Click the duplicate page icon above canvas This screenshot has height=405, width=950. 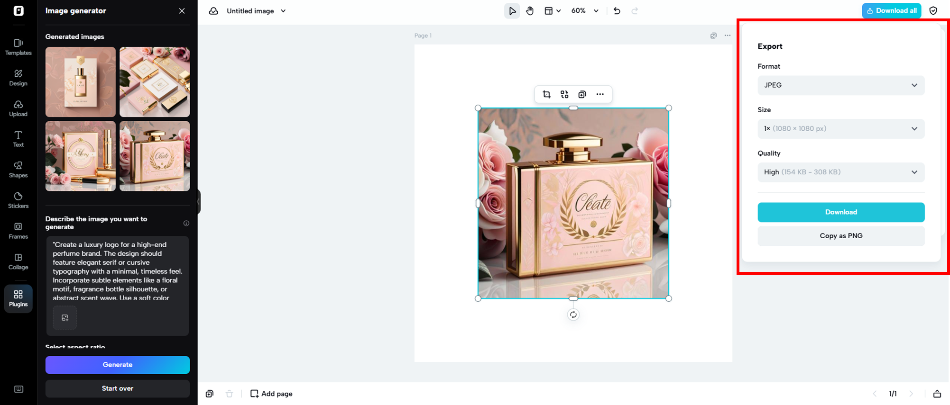[x=713, y=36]
